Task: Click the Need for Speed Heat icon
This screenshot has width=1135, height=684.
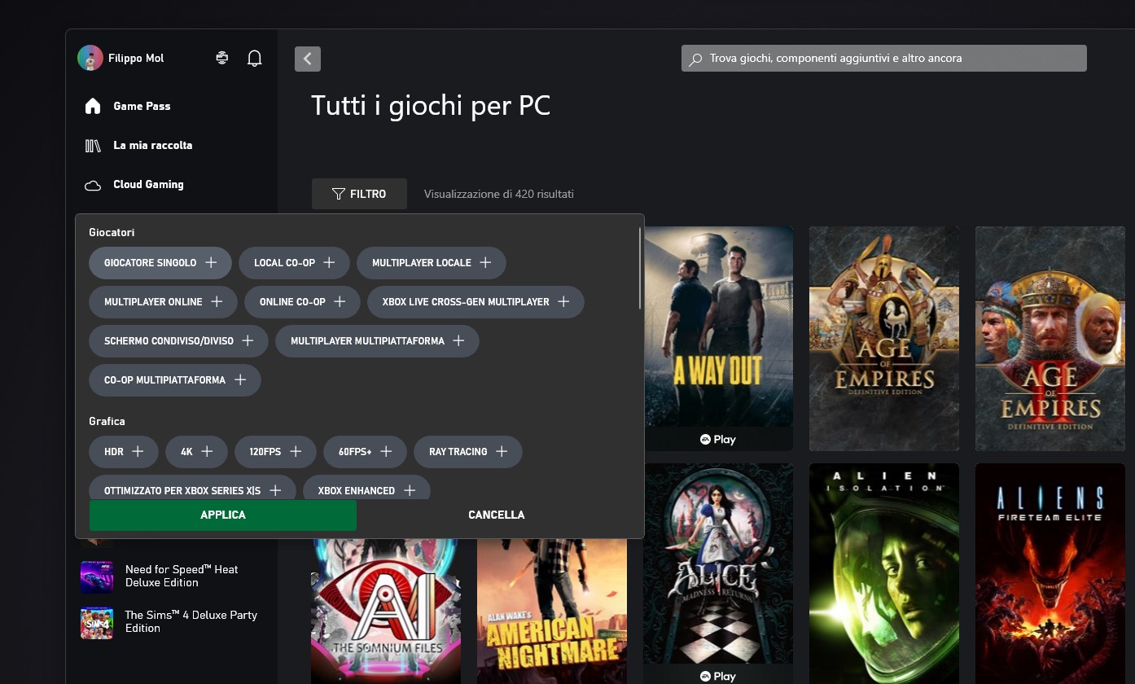Action: tap(97, 577)
